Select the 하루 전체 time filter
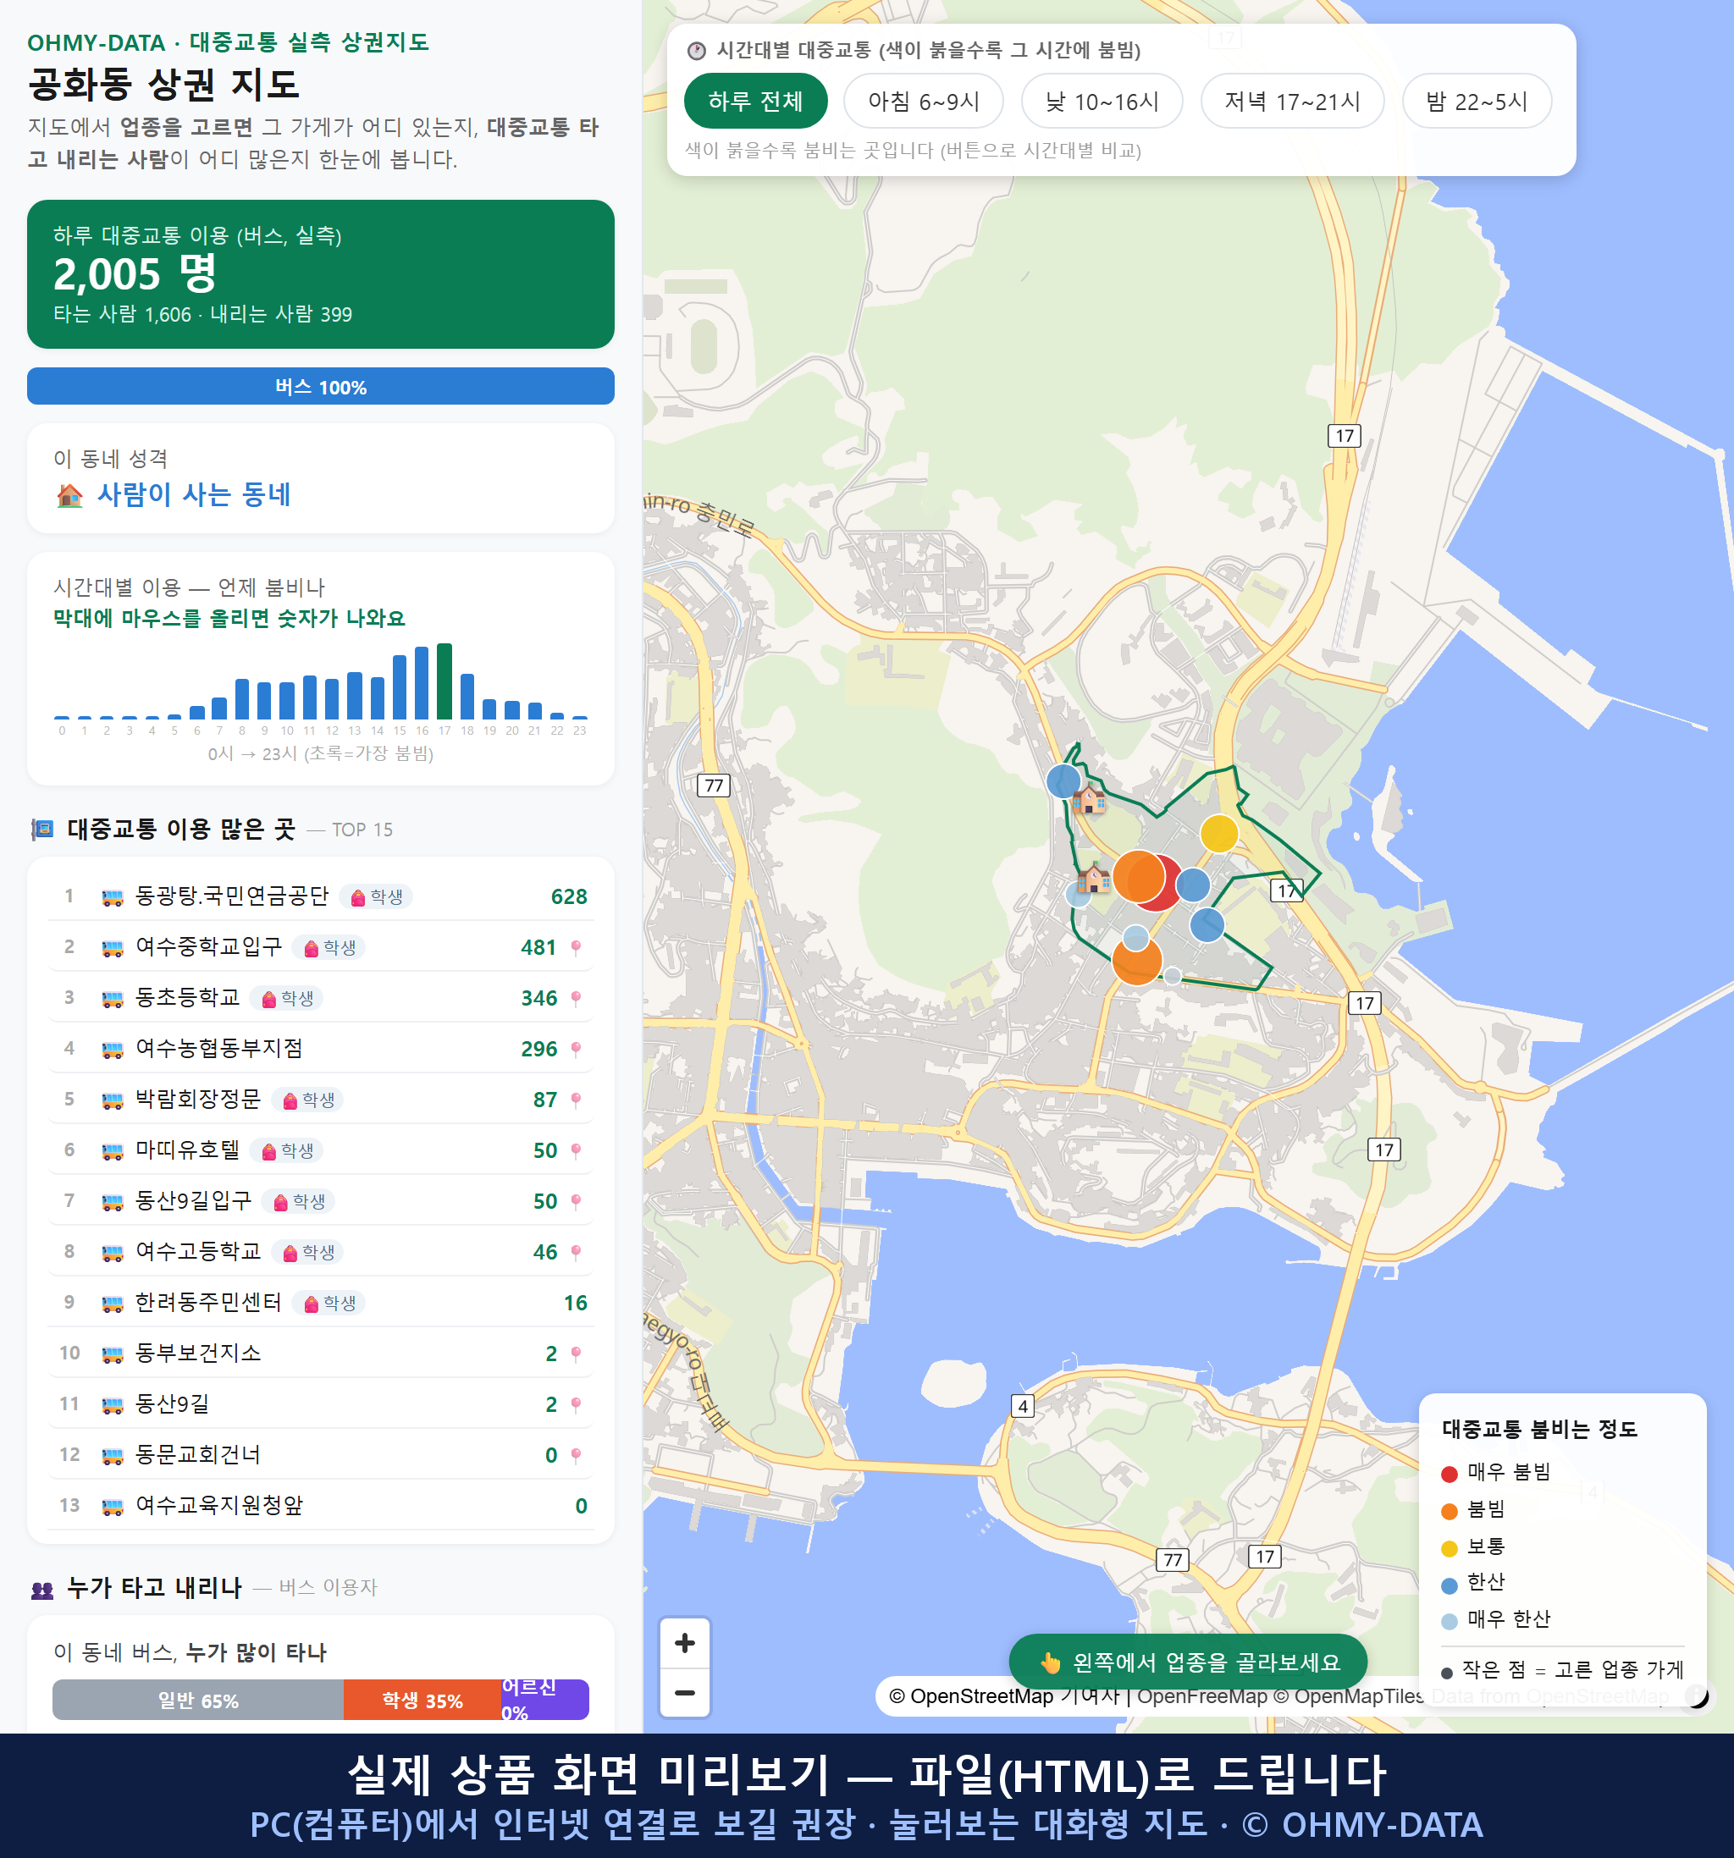Viewport: 1734px width, 1858px height. point(755,101)
